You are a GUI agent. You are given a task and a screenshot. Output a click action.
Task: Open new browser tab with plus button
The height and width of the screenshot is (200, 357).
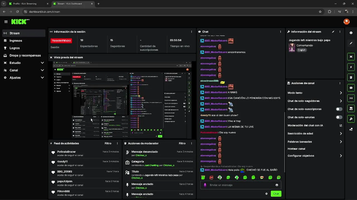click(98, 4)
